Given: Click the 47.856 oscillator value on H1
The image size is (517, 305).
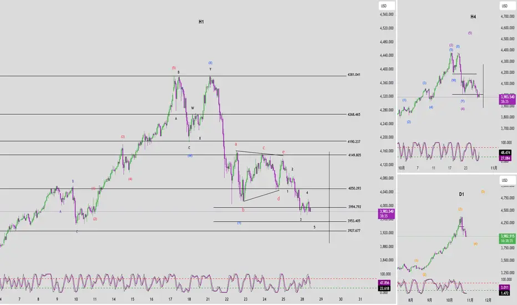Looking at the screenshot, I should click(x=384, y=283).
